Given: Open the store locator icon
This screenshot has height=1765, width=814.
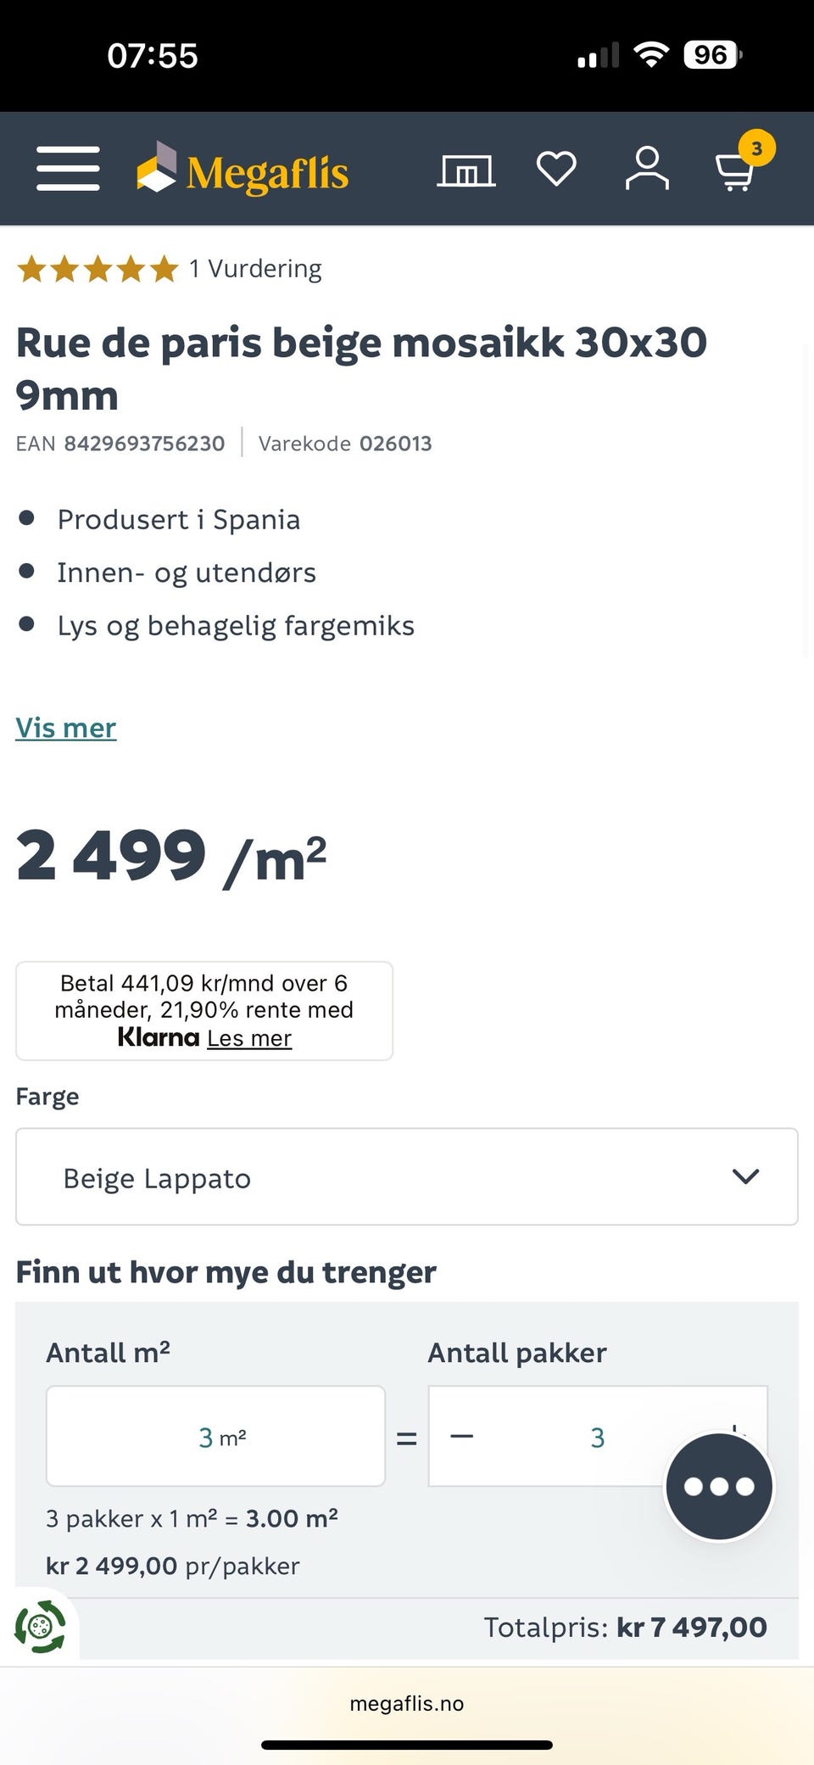Looking at the screenshot, I should pyautogui.click(x=466, y=170).
